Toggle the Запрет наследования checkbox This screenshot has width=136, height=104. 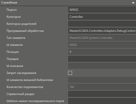point(70,73)
